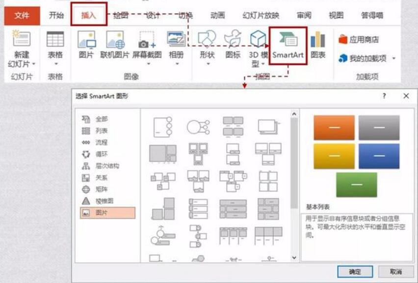Screen dimensions: 418x283
Task: Open 应用商店 add-in store
Action: coord(359,40)
